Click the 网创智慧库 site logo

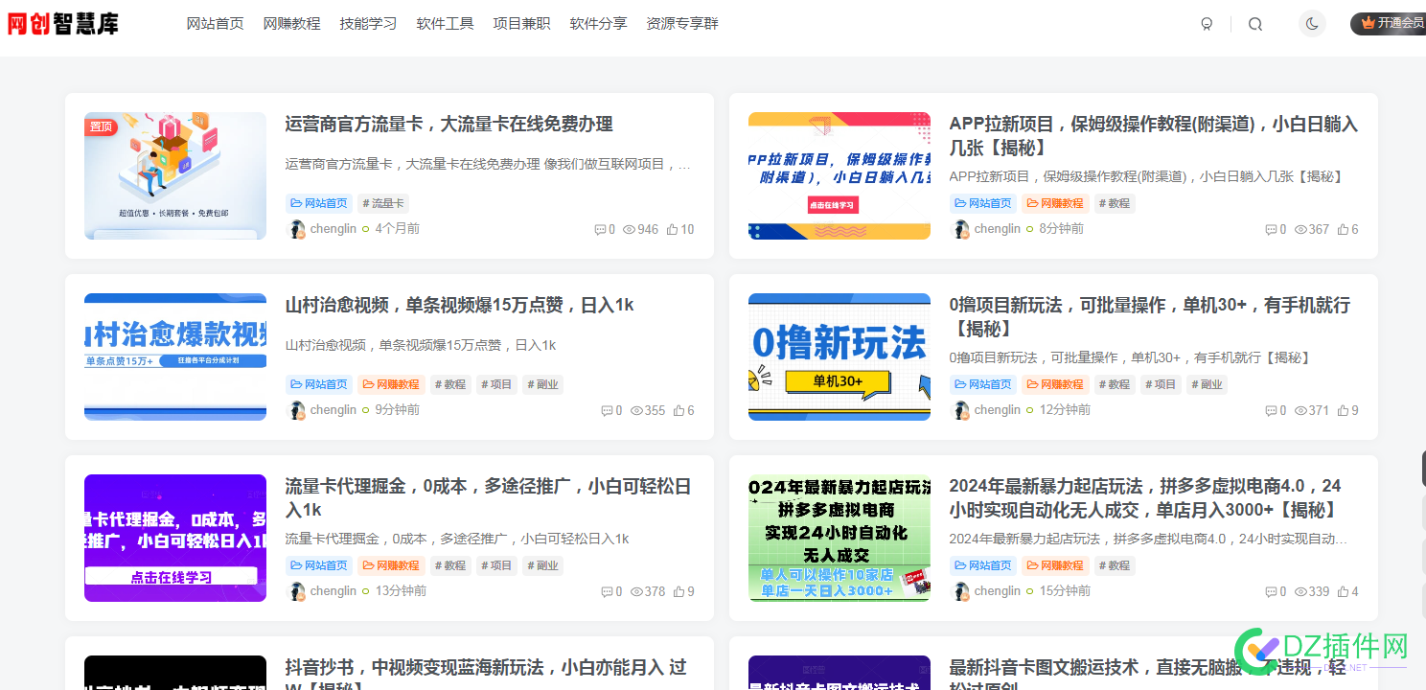click(63, 23)
